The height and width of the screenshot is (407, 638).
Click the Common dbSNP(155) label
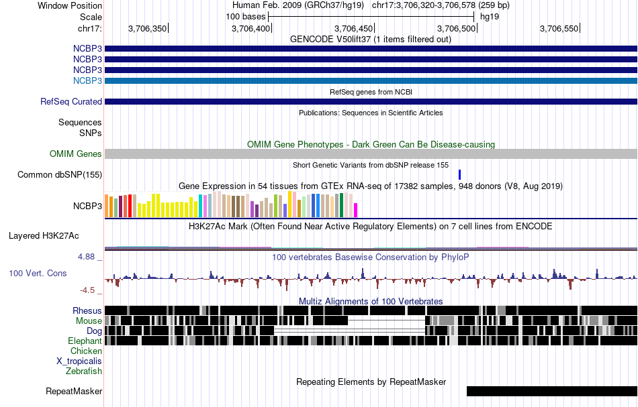pos(60,174)
